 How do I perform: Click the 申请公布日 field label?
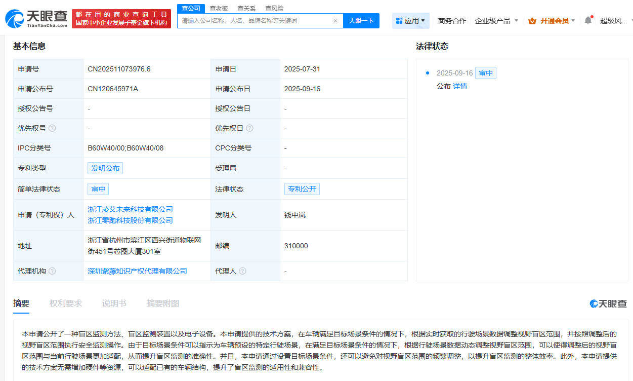[233, 89]
